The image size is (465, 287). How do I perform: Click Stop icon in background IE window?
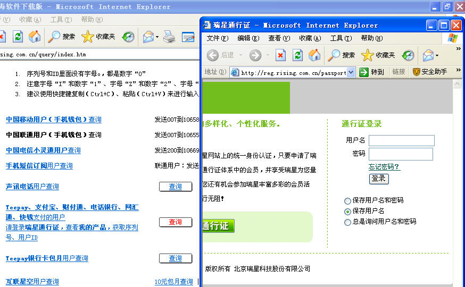(x=2, y=37)
